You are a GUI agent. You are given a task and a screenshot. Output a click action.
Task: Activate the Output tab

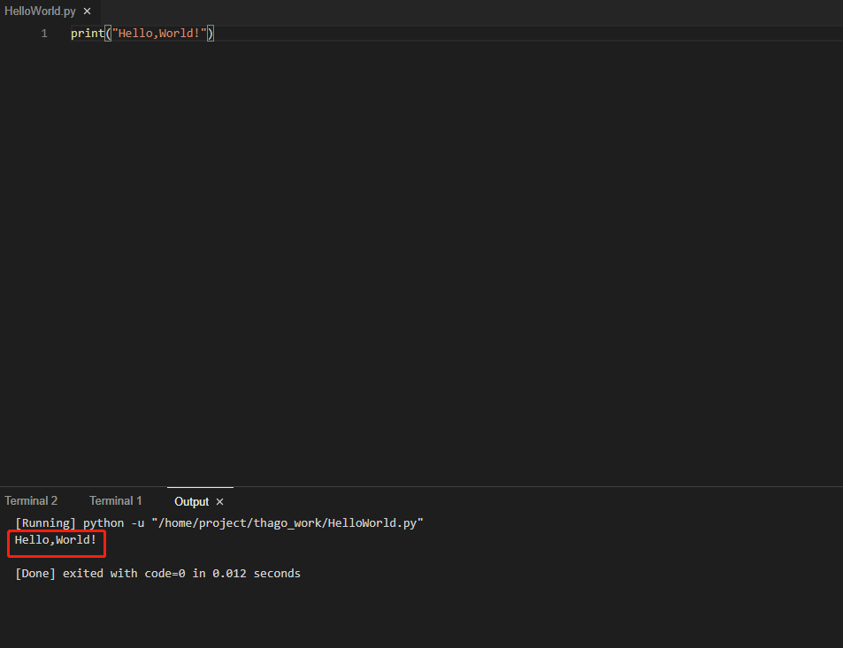pos(191,502)
